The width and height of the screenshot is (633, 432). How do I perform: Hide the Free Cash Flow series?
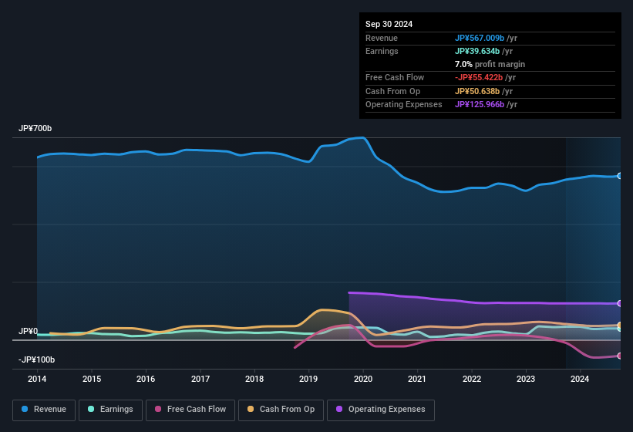pyautogui.click(x=189, y=409)
